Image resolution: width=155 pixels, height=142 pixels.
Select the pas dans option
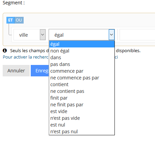pos(82,64)
